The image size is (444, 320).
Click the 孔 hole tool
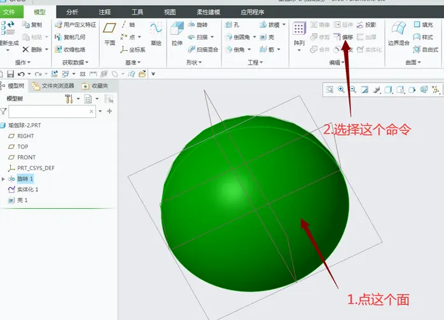click(232, 25)
